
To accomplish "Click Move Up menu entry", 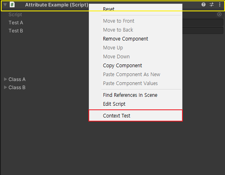I will pyautogui.click(x=135, y=48).
